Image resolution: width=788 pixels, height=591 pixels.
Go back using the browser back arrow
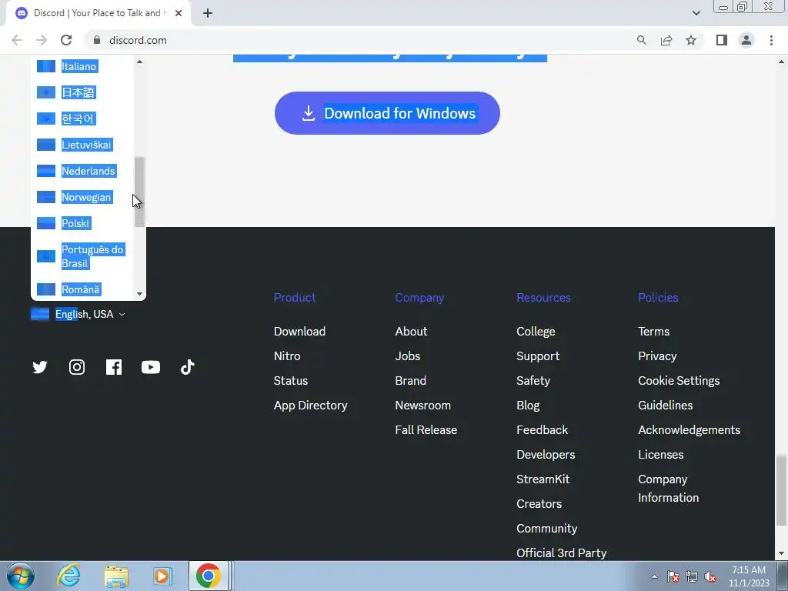pyautogui.click(x=17, y=40)
